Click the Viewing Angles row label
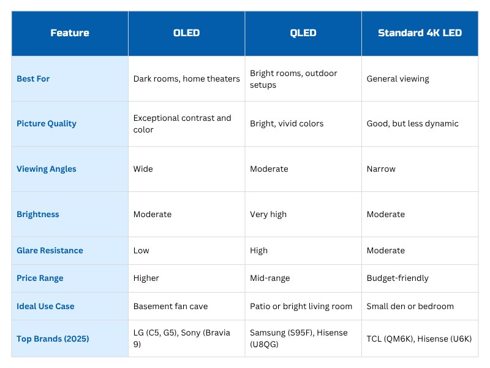 tap(47, 169)
